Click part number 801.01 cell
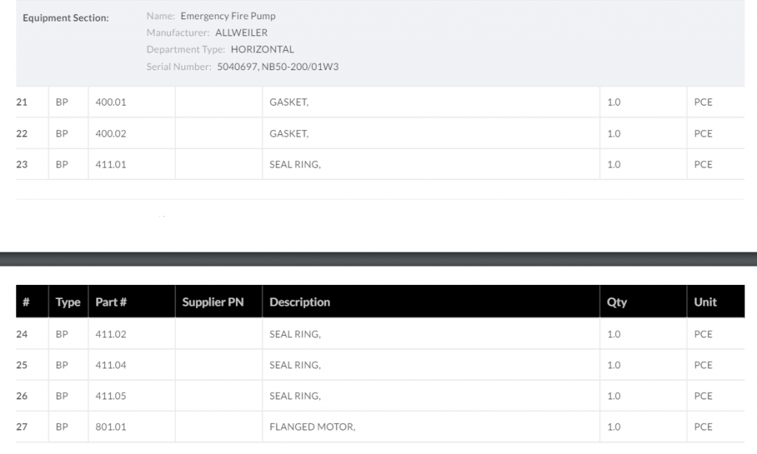This screenshot has width=757, height=454. tap(111, 427)
